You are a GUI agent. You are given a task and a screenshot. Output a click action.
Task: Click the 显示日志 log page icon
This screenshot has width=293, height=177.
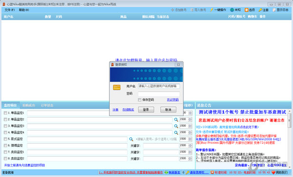click(274, 10)
